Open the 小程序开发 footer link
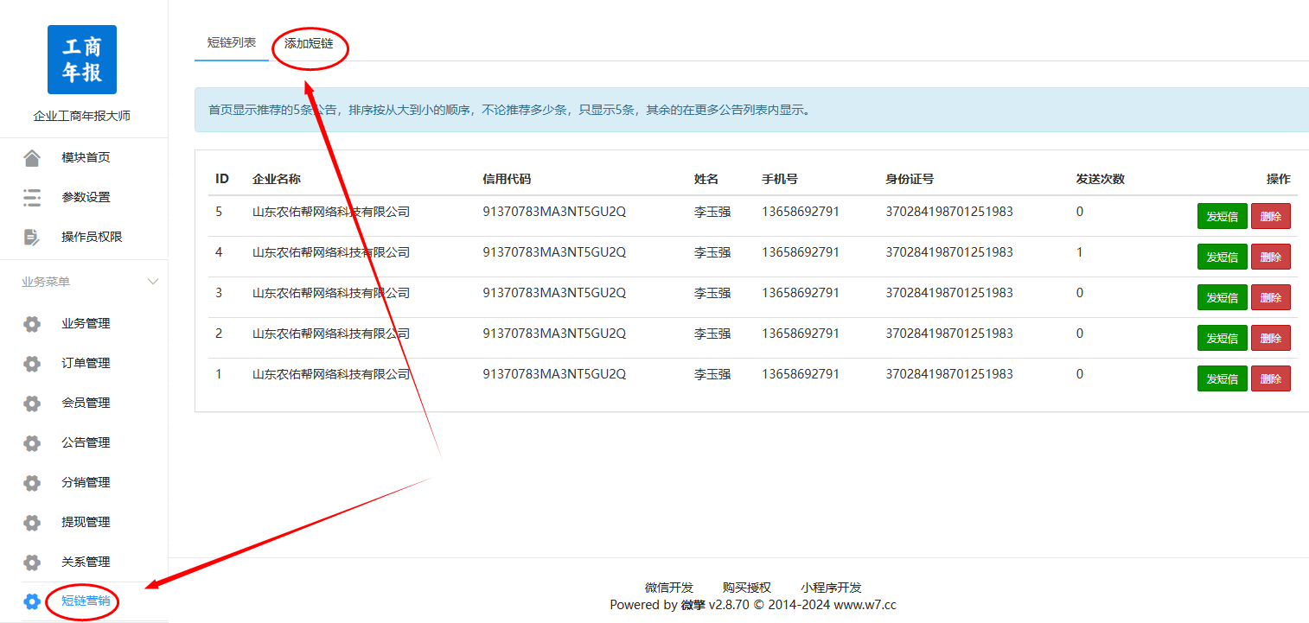Screen dimensions: 1309x623 831,588
